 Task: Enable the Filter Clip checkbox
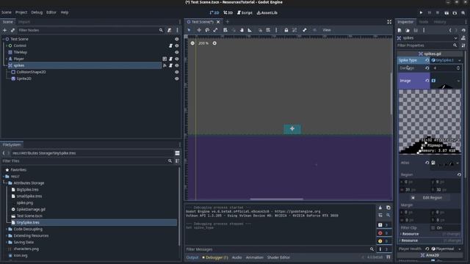point(433,228)
